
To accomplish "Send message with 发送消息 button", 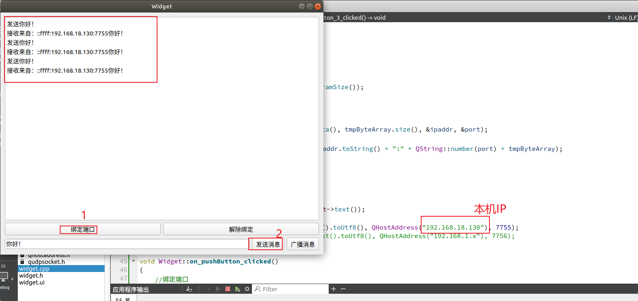I will 268,244.
